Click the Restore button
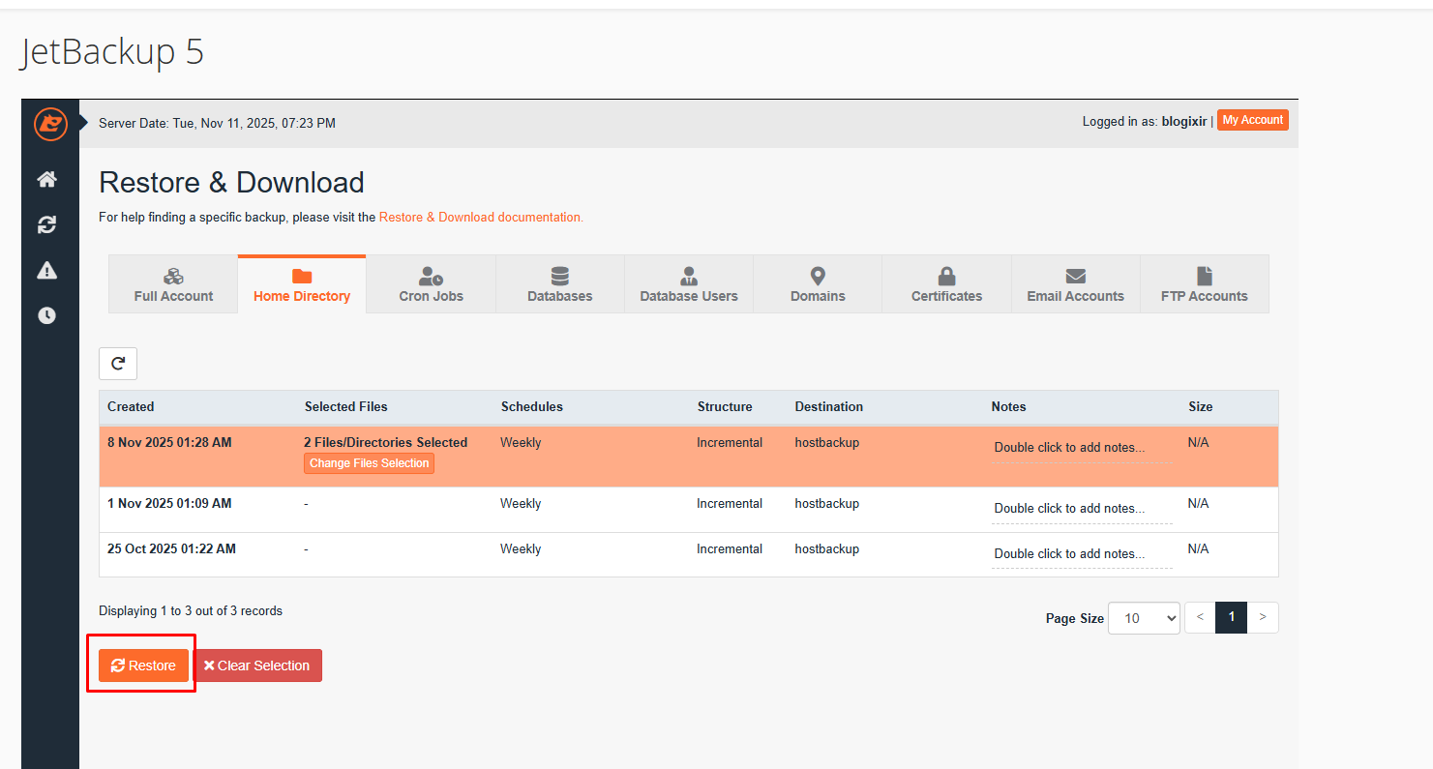Image resolution: width=1433 pixels, height=769 pixels. 143,665
